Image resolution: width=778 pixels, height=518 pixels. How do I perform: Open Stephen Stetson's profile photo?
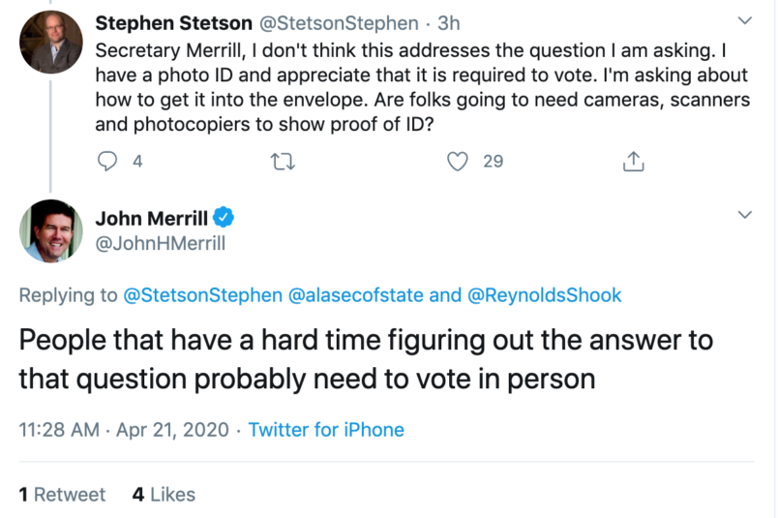point(50,42)
